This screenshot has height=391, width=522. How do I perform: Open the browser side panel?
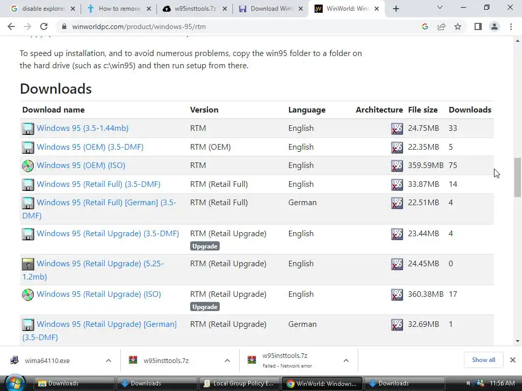[x=478, y=26]
